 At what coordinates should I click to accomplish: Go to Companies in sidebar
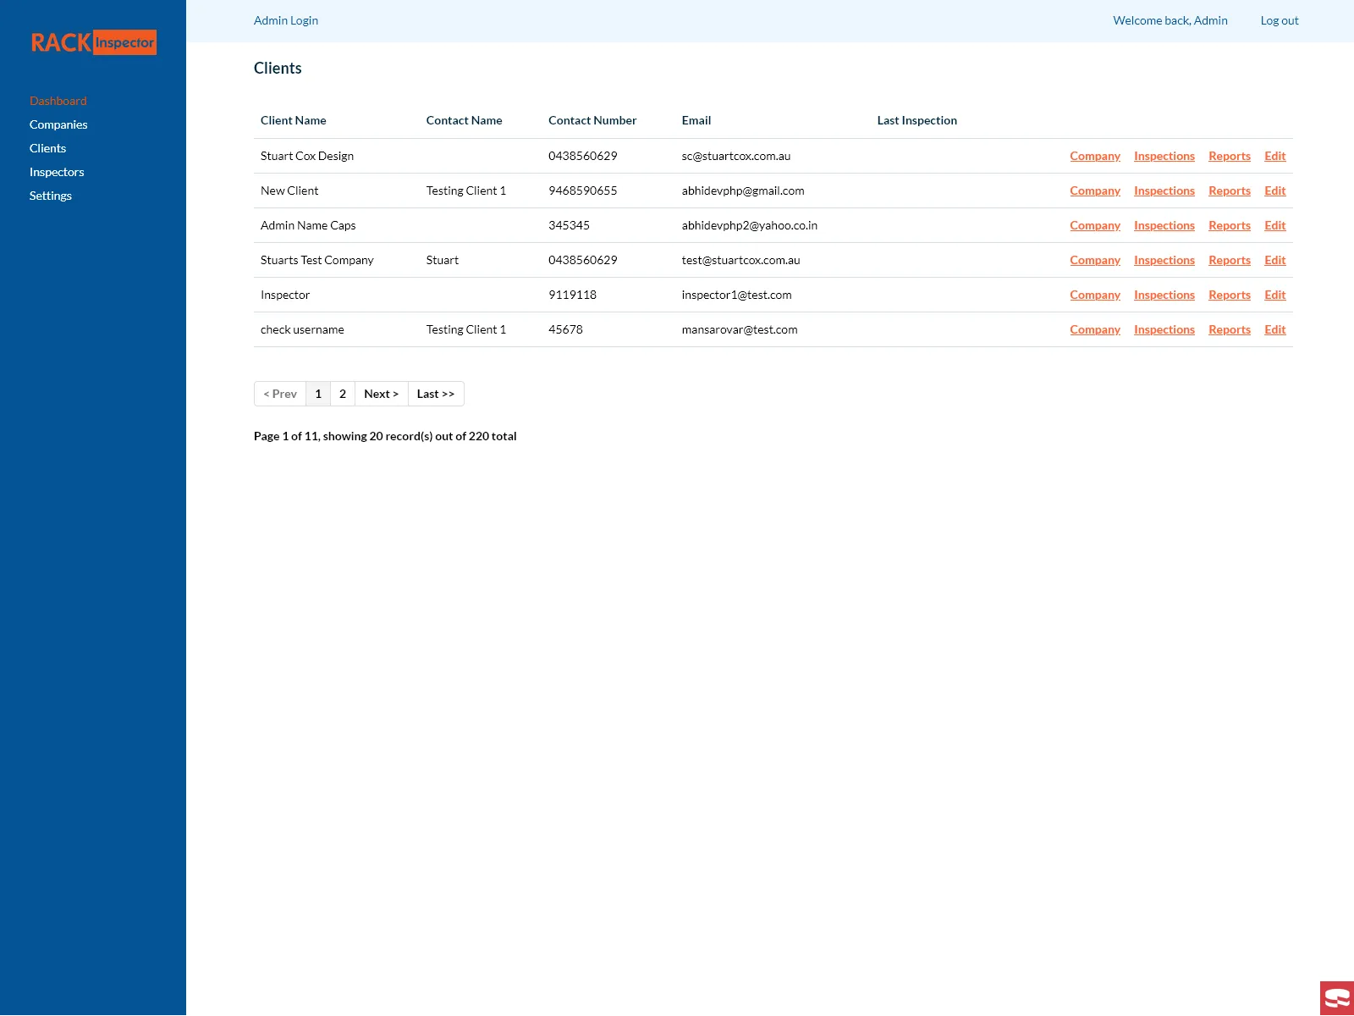pos(58,124)
